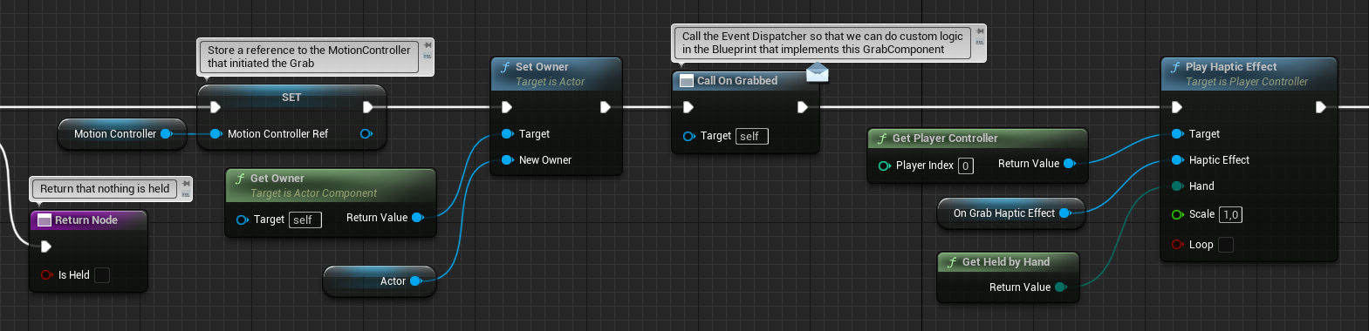Image resolution: width=1369 pixels, height=331 pixels.
Task: Click the 'Return that nothing is held' comment
Action: point(105,188)
